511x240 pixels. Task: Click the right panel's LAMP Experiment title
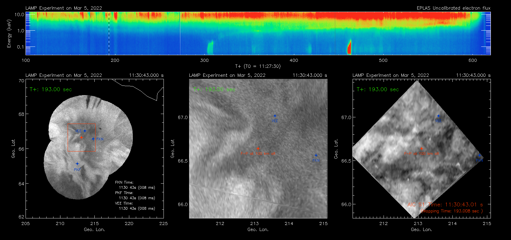click(x=391, y=75)
